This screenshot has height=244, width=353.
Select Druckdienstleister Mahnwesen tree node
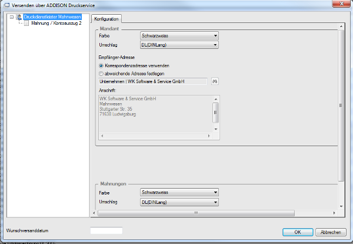pyautogui.click(x=52, y=17)
